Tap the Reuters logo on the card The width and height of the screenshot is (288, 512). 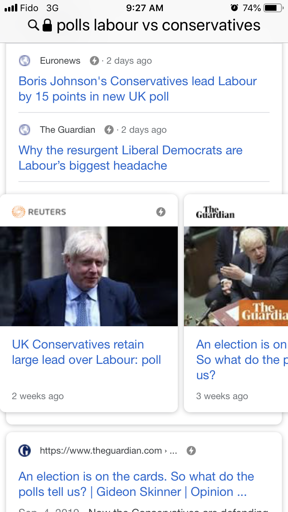pyautogui.click(x=39, y=211)
